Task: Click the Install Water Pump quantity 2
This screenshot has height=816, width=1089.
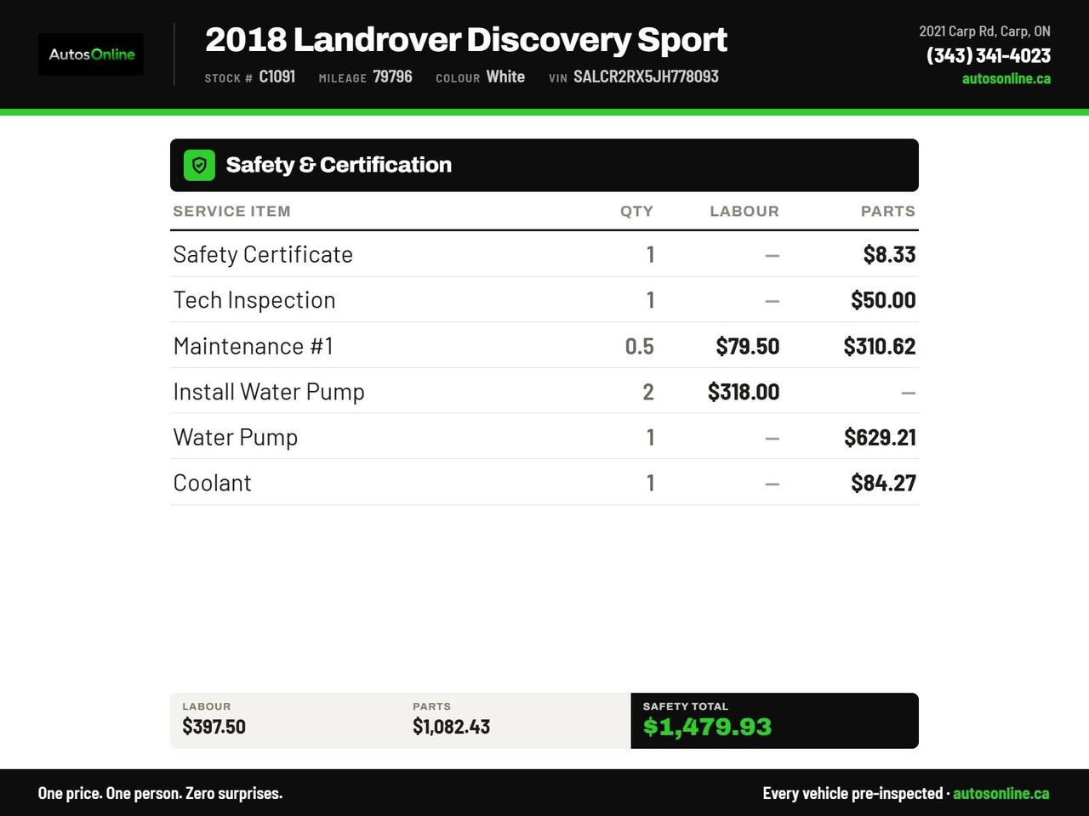Action: point(648,392)
